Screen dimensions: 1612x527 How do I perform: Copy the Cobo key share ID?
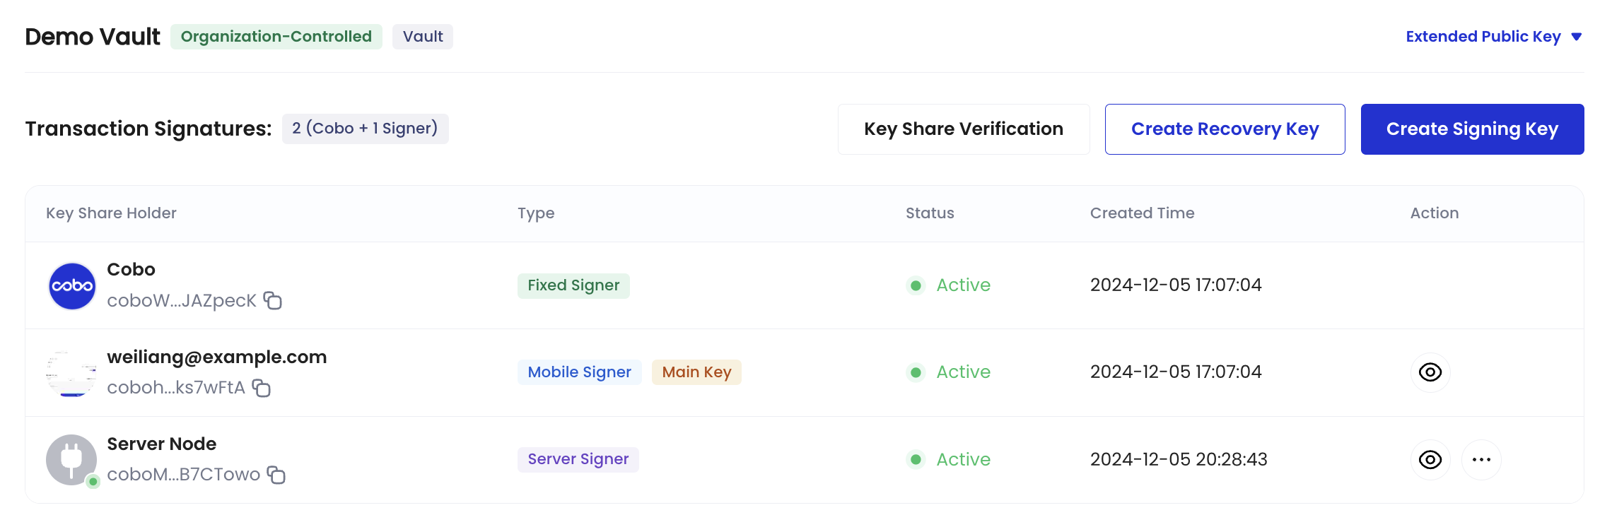[273, 301]
